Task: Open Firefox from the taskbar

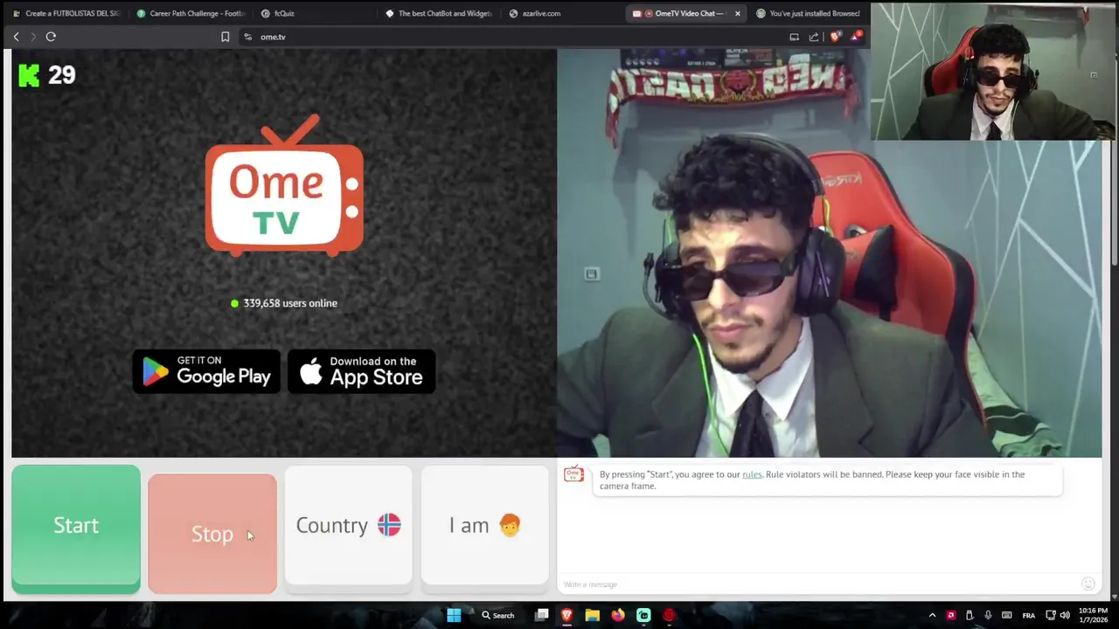Action: click(x=618, y=615)
